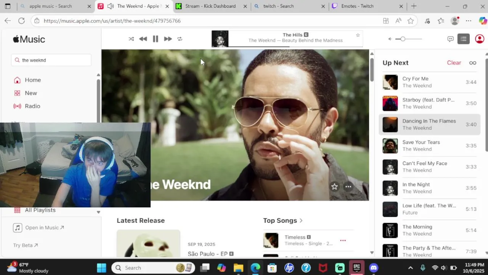Switch to Stream - Kick Dashboard tab
Viewport: 488px width, 275px height.
pos(210,6)
